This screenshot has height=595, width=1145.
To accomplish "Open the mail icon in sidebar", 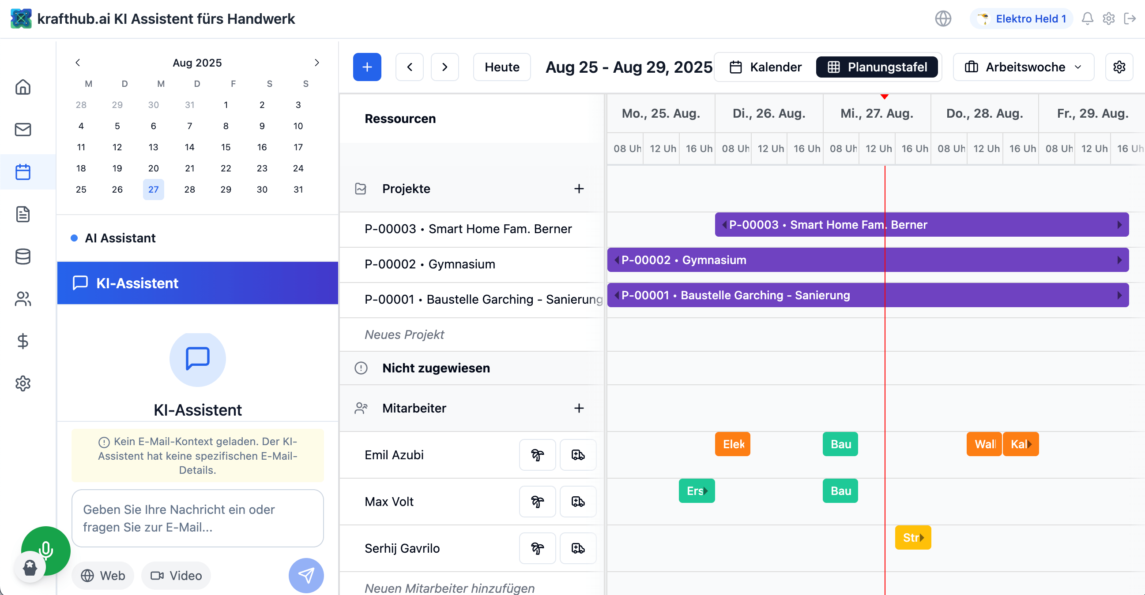I will [x=23, y=130].
